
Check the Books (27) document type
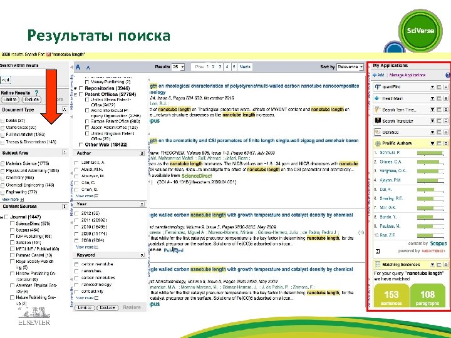click(x=3, y=120)
